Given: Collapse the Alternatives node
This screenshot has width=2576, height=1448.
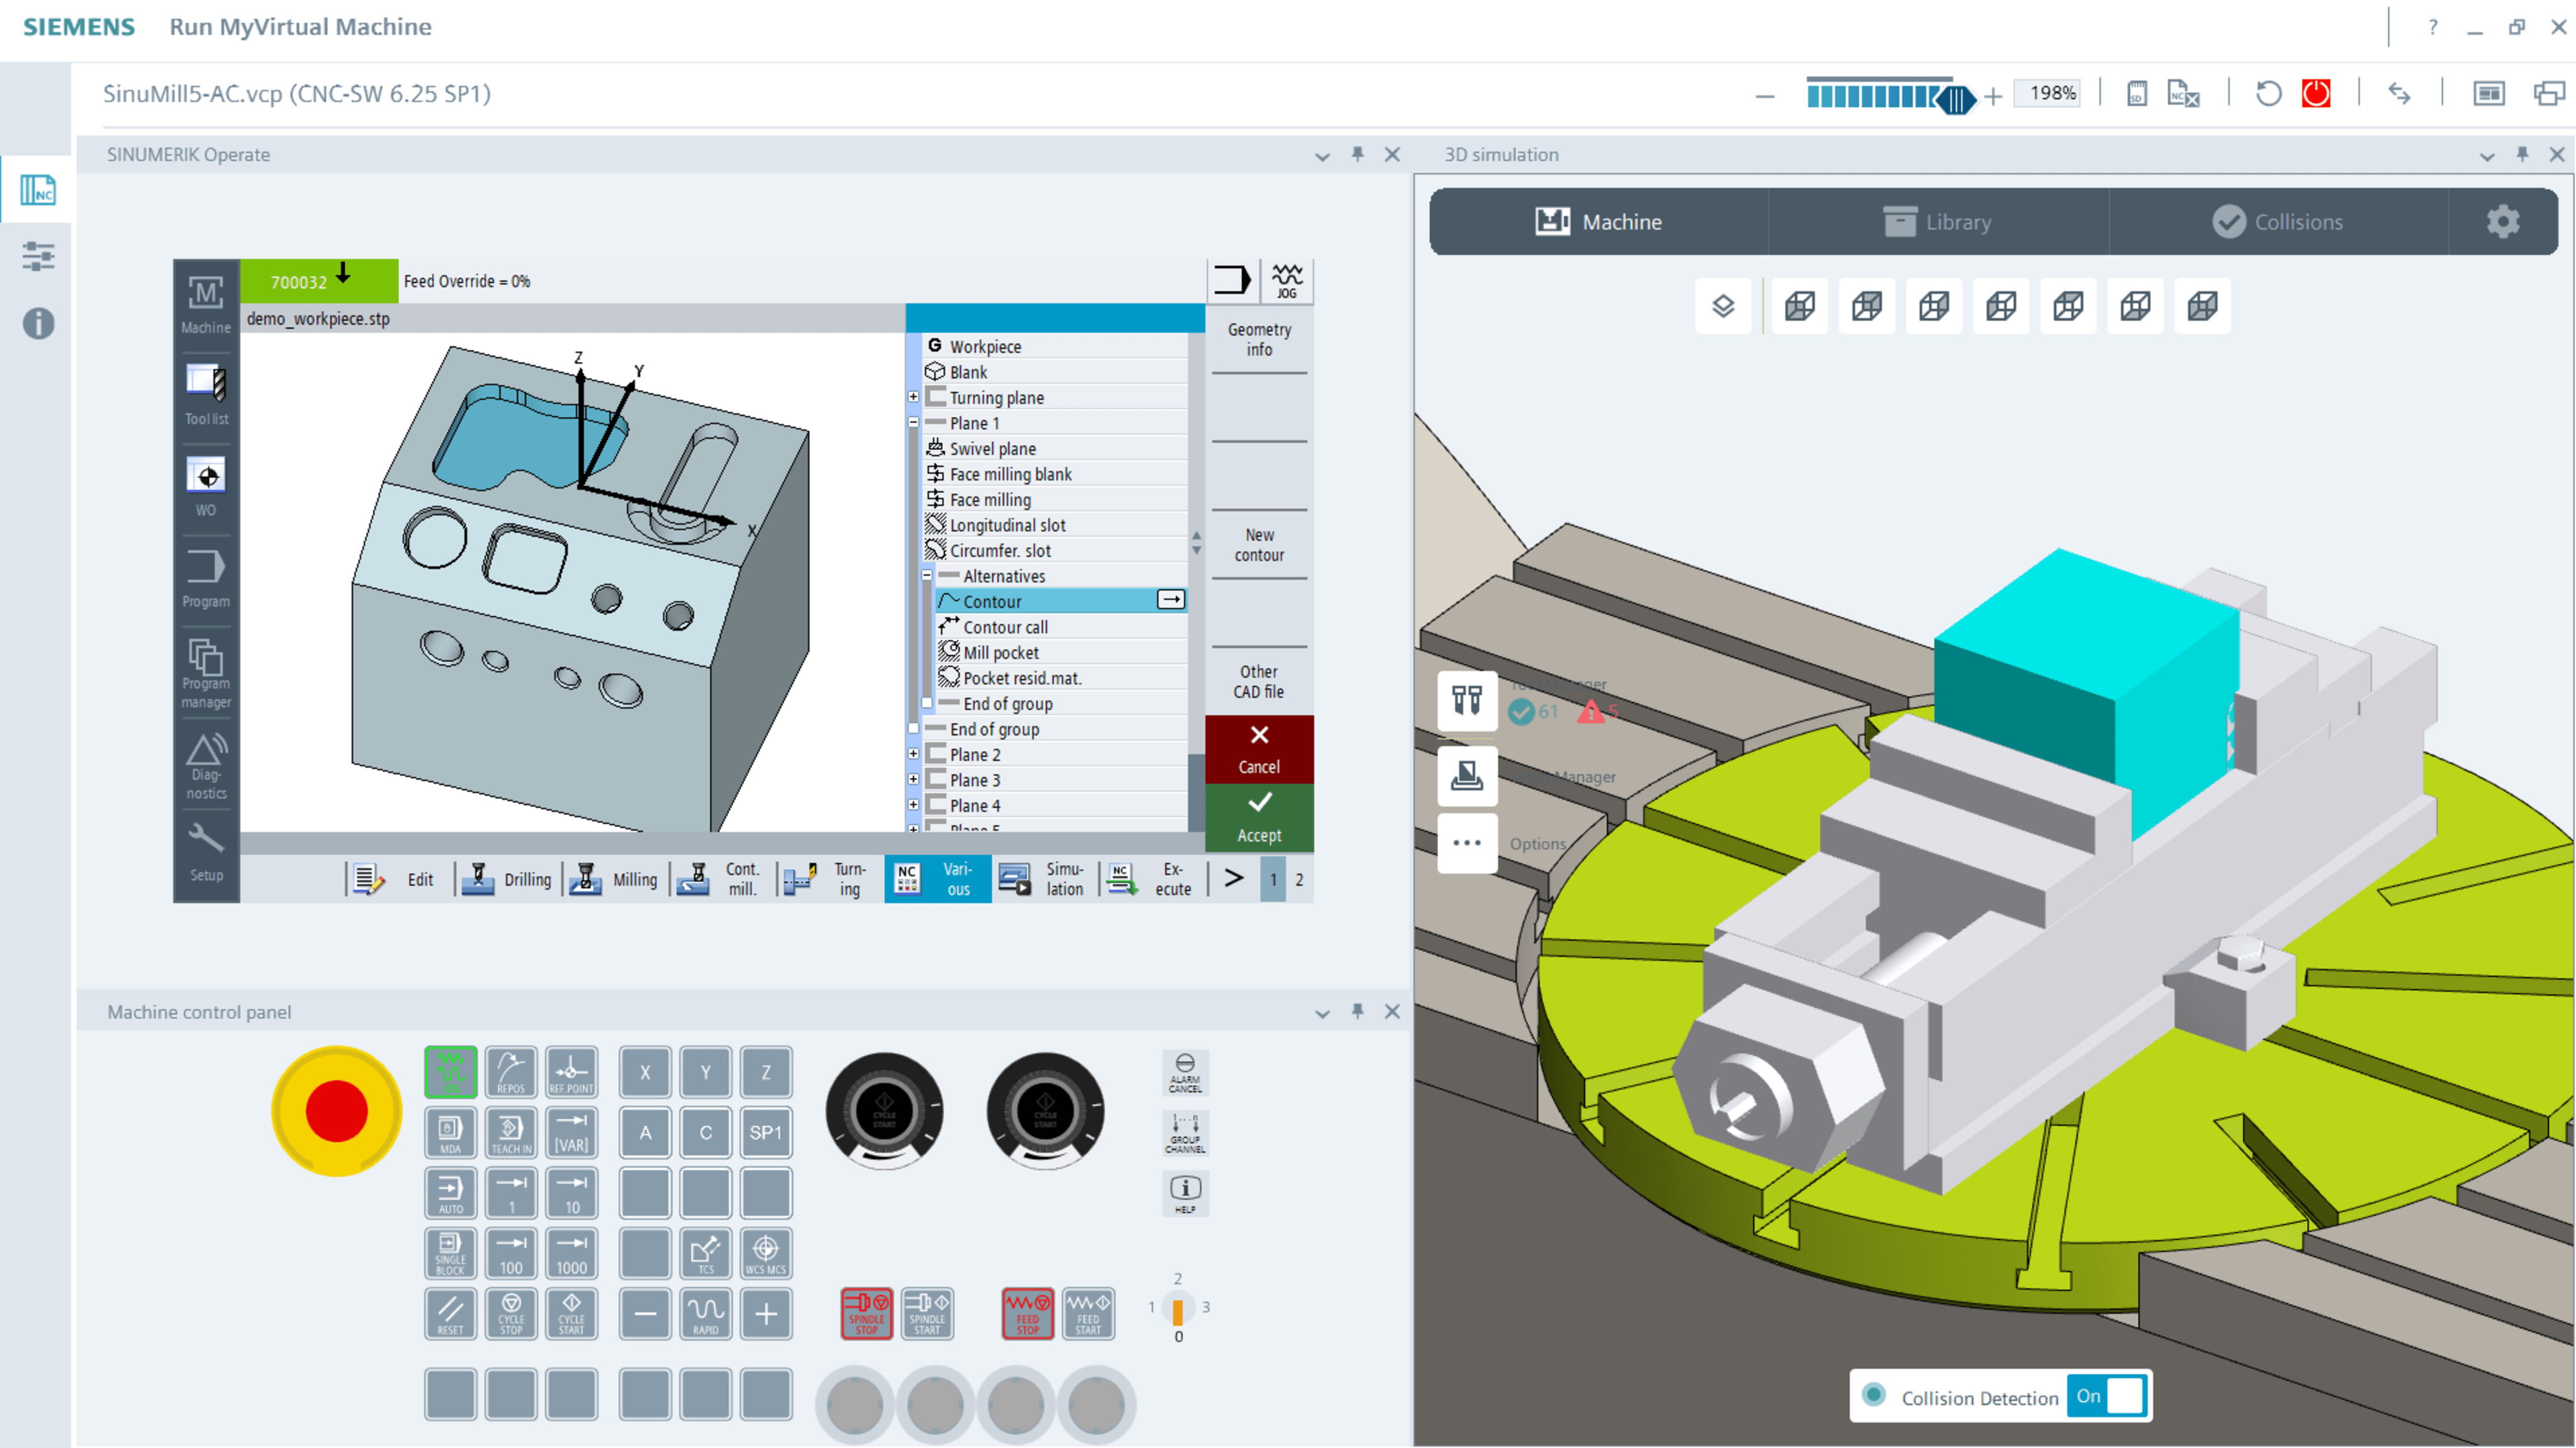Looking at the screenshot, I should (x=927, y=575).
